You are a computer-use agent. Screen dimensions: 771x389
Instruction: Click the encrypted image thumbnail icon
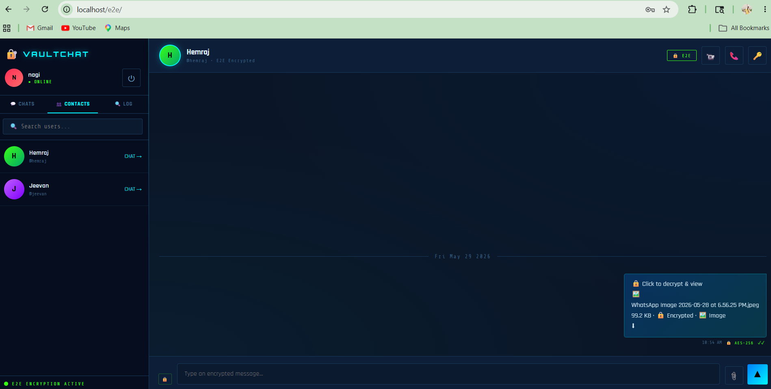tap(636, 294)
